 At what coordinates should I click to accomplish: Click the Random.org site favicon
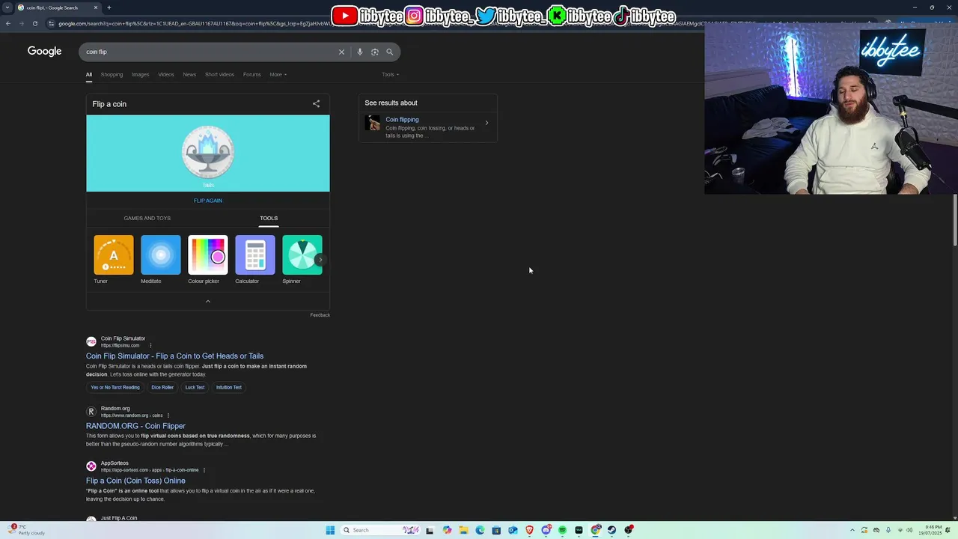tap(91, 412)
